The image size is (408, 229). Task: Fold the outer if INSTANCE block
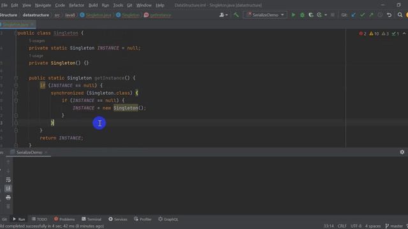tap(16, 85)
